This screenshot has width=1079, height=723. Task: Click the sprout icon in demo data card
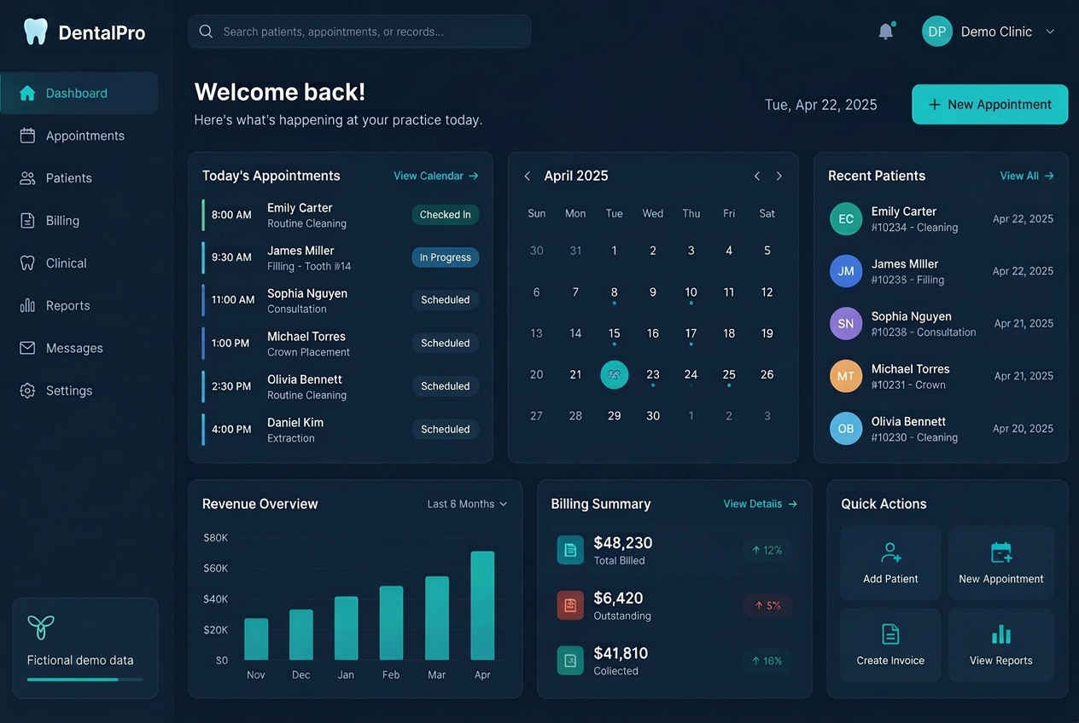click(41, 628)
